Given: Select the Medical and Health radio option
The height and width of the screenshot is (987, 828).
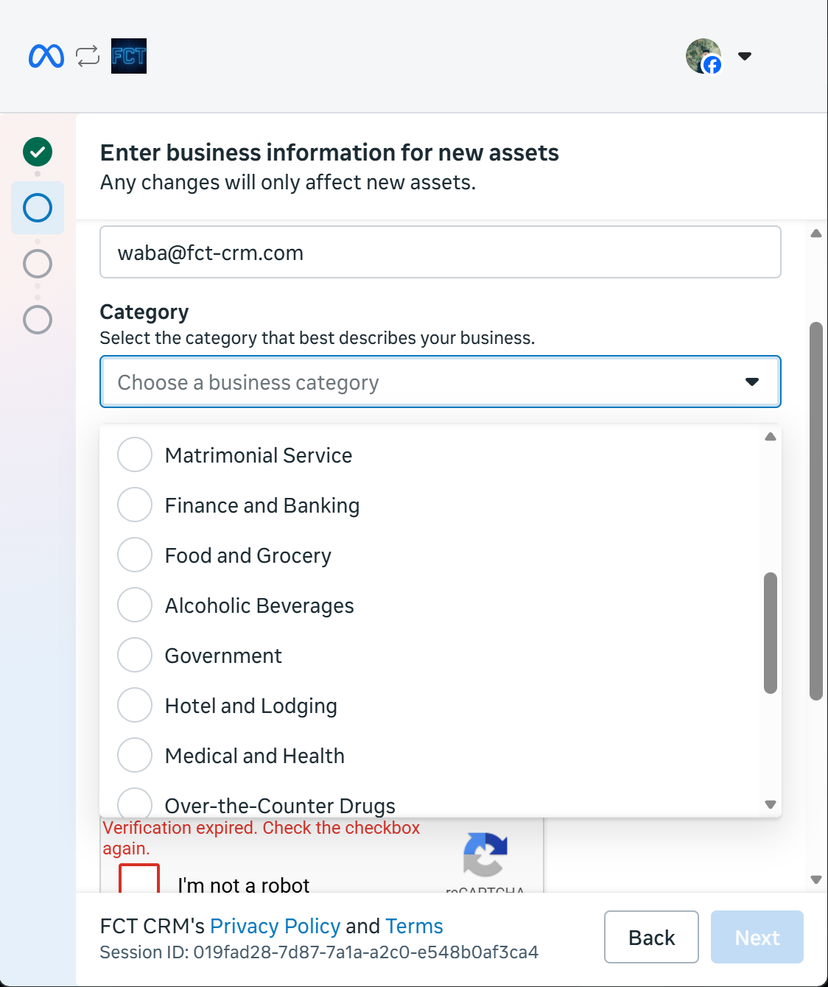Looking at the screenshot, I should [x=135, y=755].
